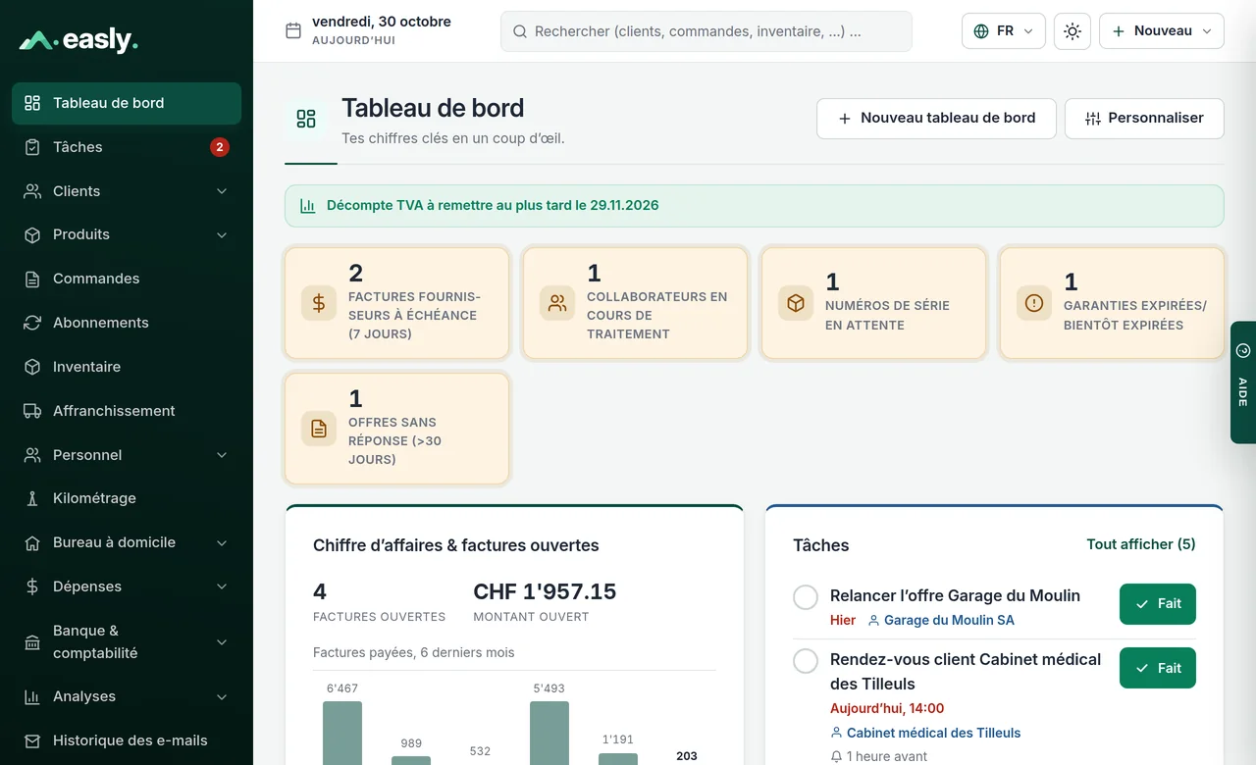
Task: Expand Banque & comptabilité section
Action: [222, 642]
